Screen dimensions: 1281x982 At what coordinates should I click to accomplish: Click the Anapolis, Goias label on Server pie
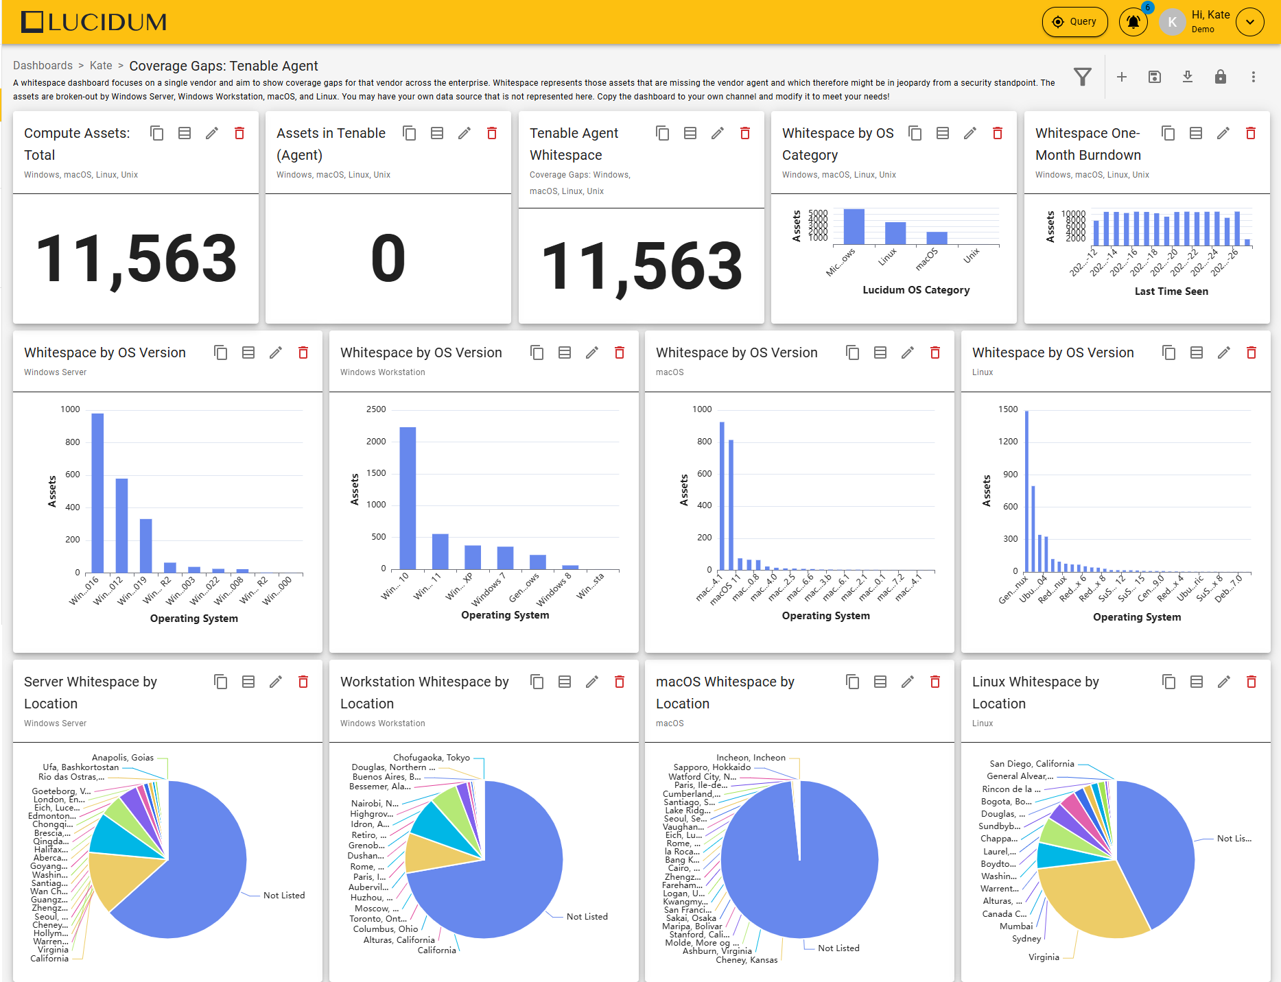click(x=123, y=757)
